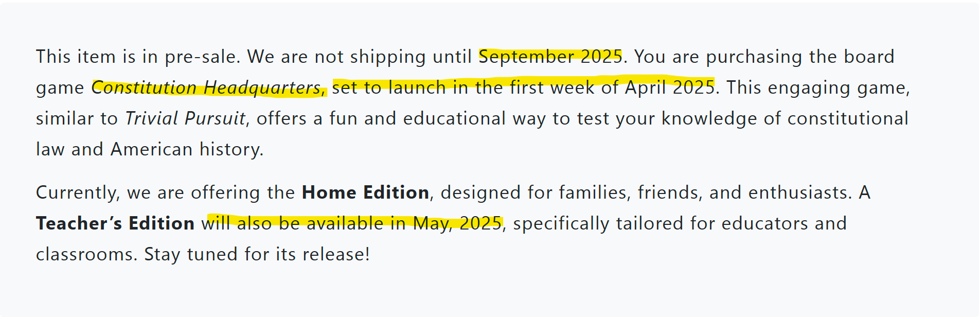
Task: Click the phrase "American history"
Action: pyautogui.click(x=186, y=149)
